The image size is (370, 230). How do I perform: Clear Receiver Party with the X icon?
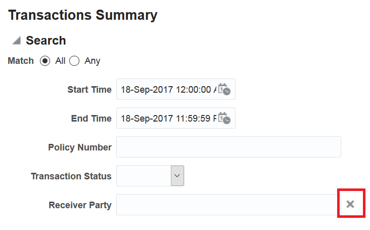click(350, 204)
